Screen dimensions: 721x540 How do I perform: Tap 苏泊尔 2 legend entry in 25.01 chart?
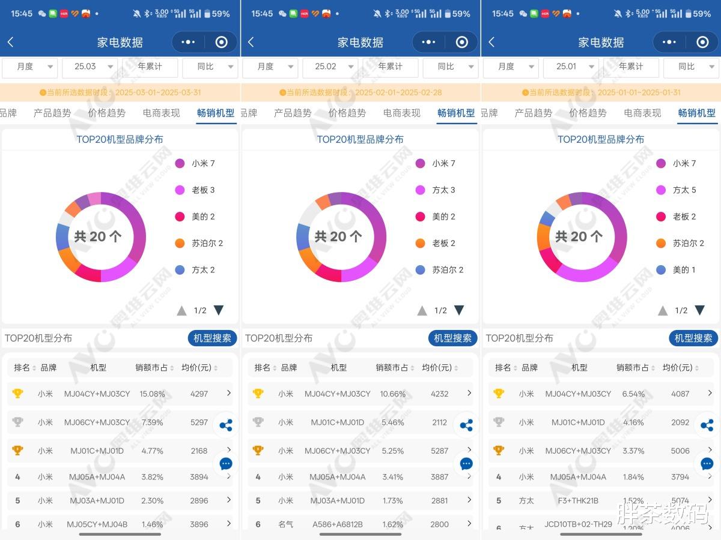[x=680, y=243]
